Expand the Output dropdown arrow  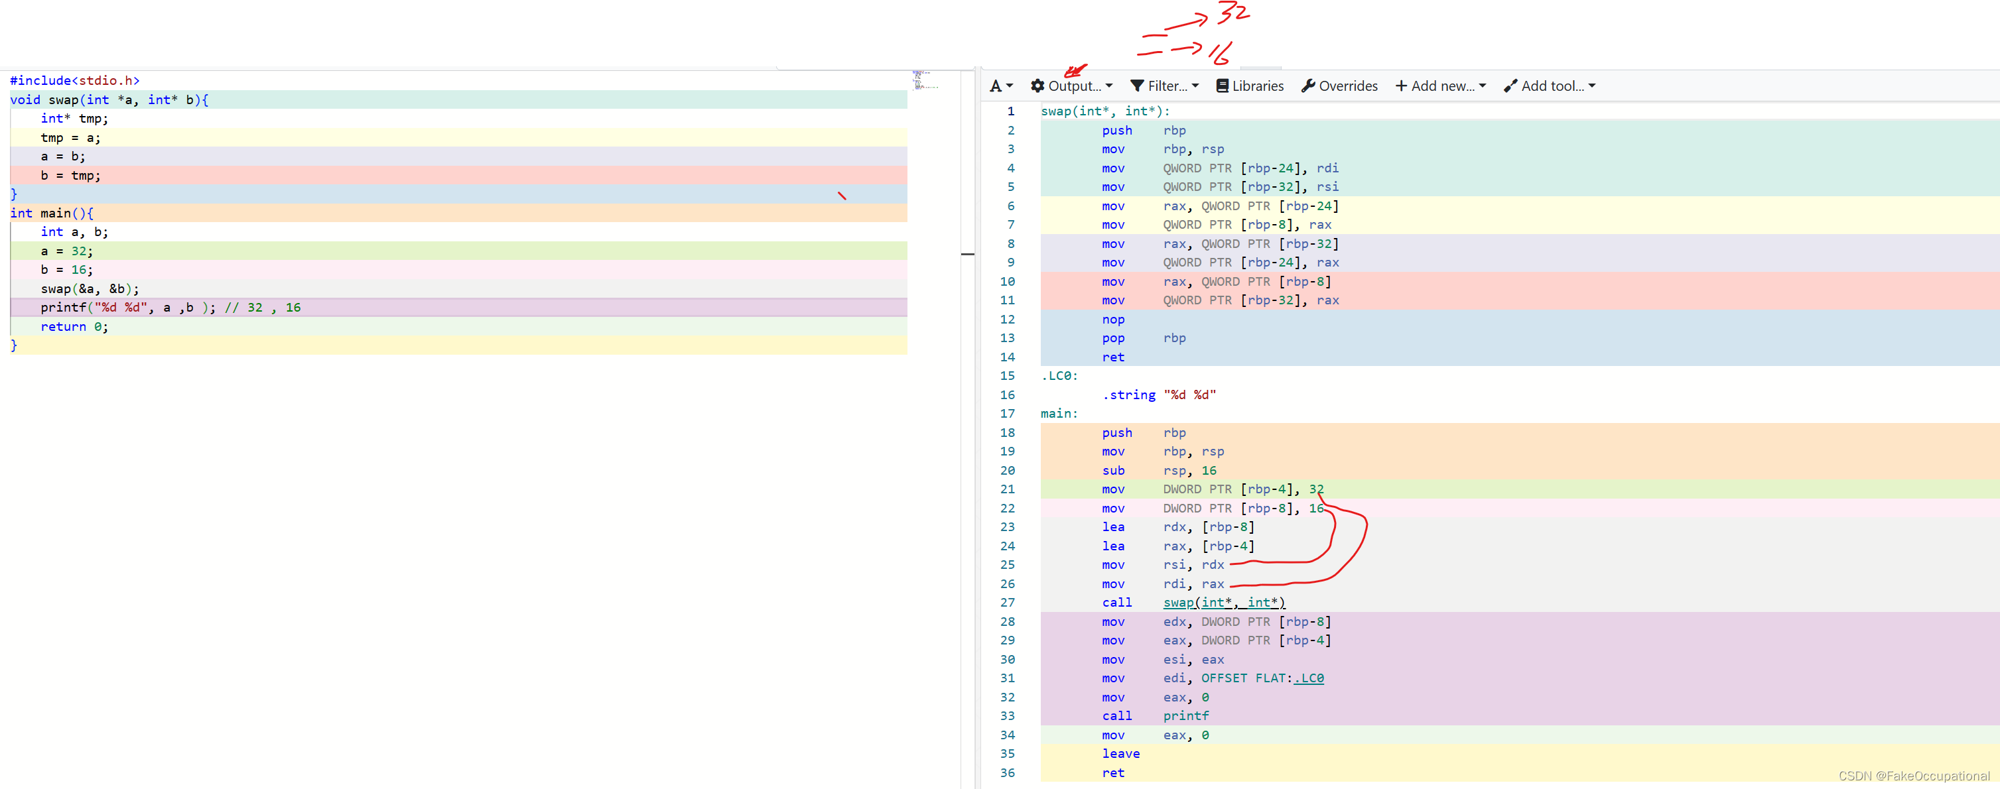click(x=1110, y=86)
